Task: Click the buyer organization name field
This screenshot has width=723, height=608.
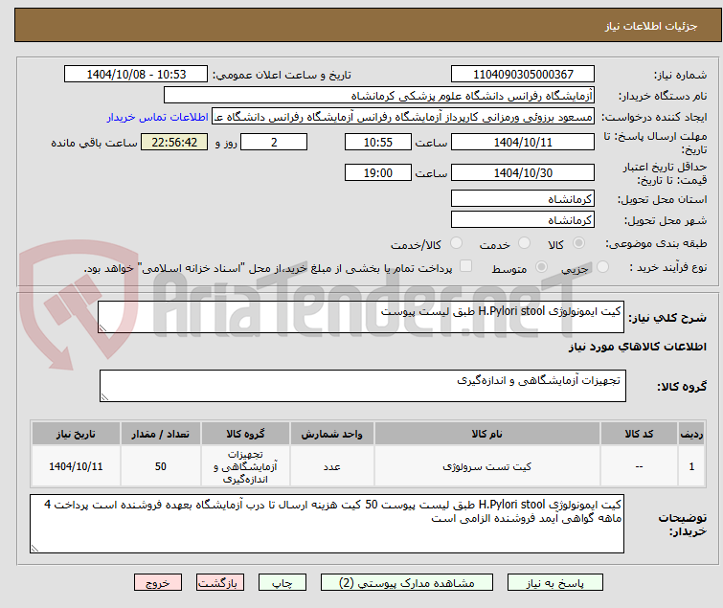Action: pos(379,96)
